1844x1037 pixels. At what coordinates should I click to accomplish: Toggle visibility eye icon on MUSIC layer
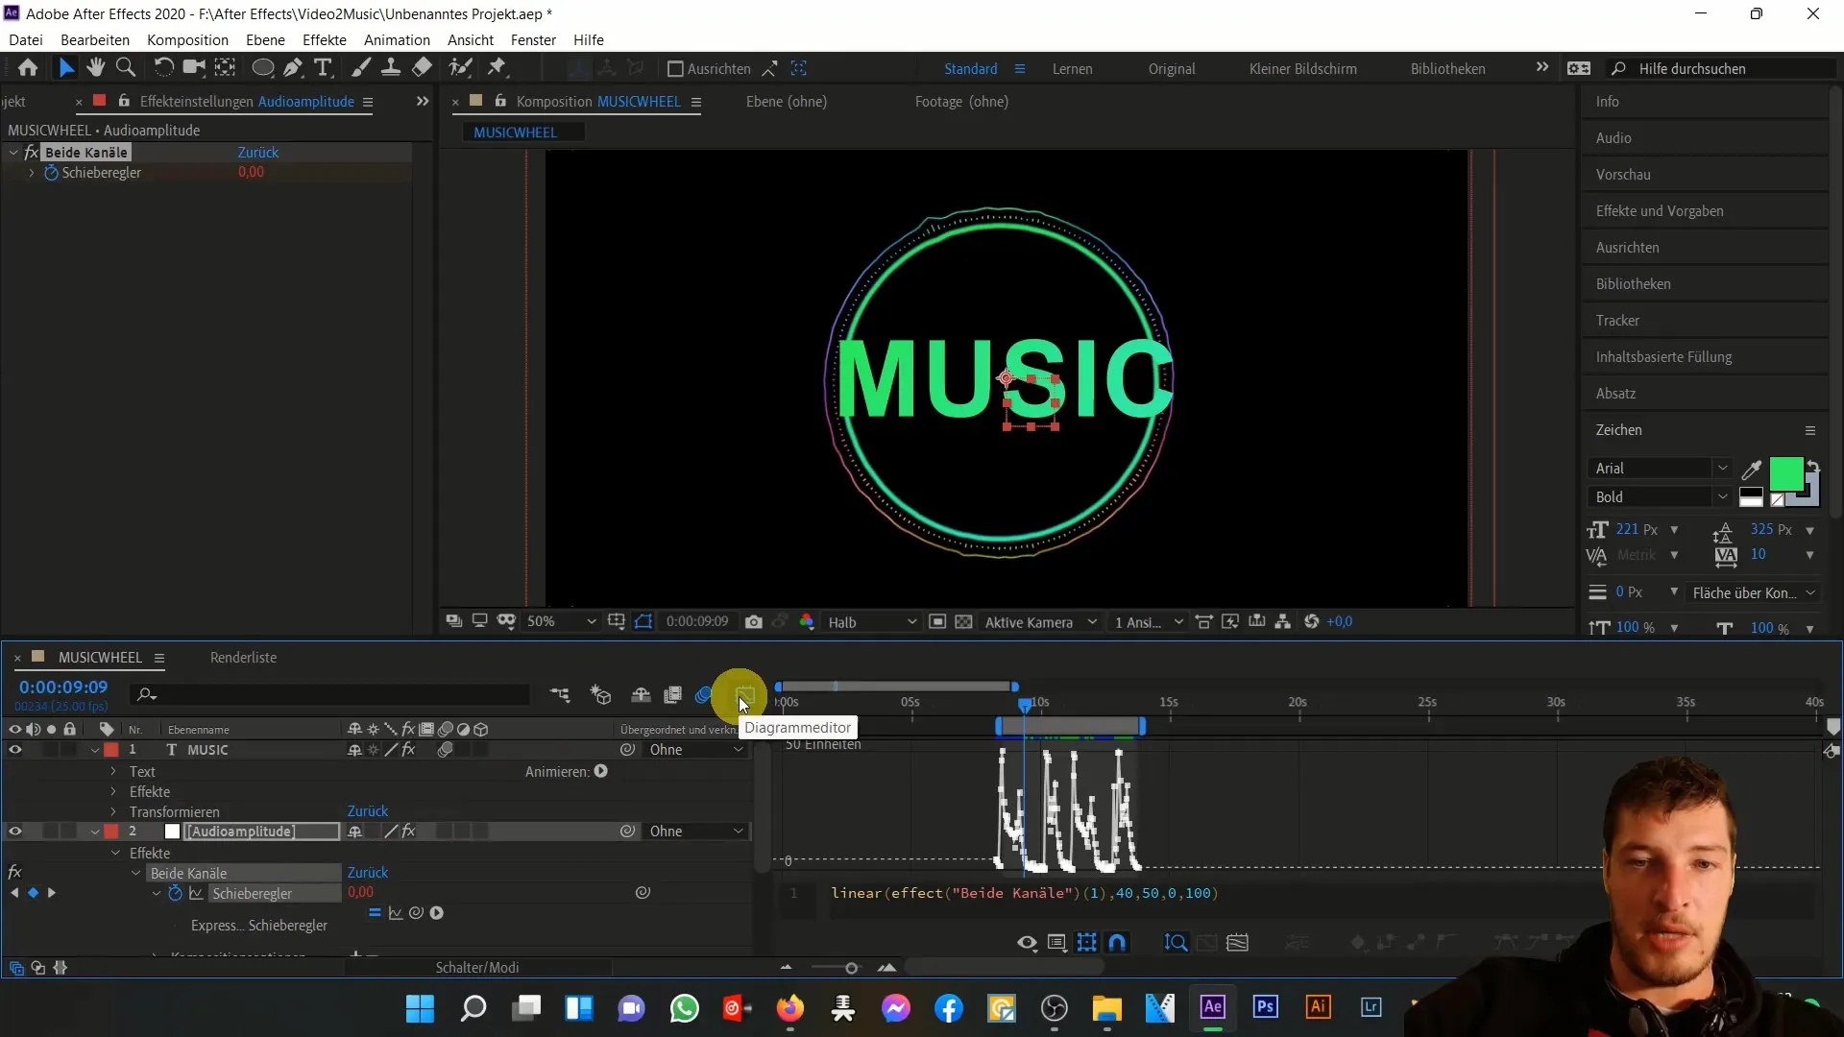pos(15,750)
